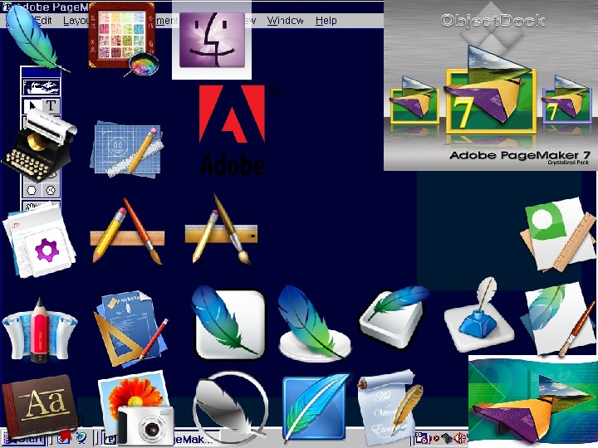Viewport: 598px width, 448px height.
Task: Click the first system tray icon on the left
Action: click(x=421, y=438)
